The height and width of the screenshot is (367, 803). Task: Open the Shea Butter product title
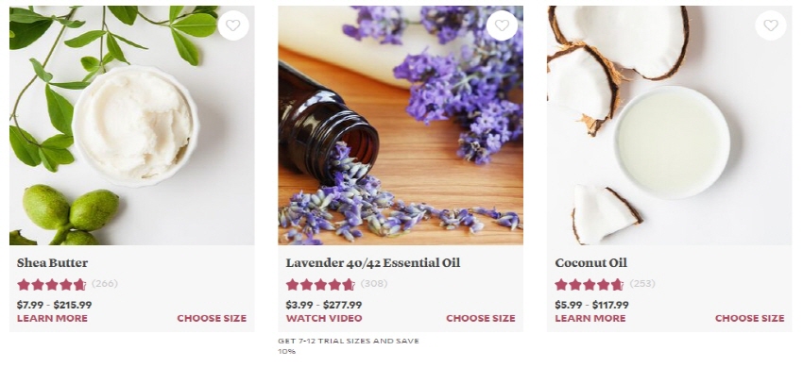pyautogui.click(x=52, y=262)
